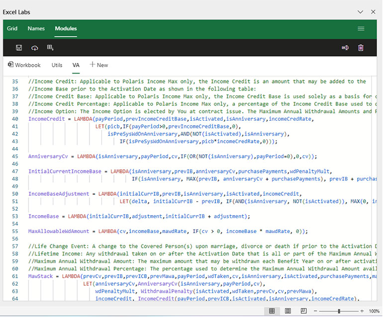The height and width of the screenshot is (317, 384).
Task: Click the zoom out minus button
Action: click(316, 311)
